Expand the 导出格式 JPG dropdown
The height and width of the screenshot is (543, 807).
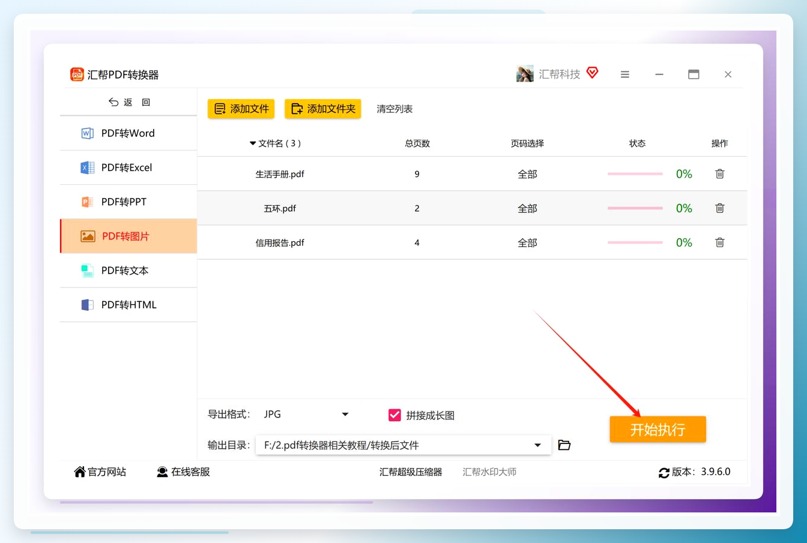click(x=306, y=414)
